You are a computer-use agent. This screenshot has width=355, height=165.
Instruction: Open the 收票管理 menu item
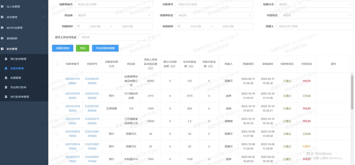[24, 78]
